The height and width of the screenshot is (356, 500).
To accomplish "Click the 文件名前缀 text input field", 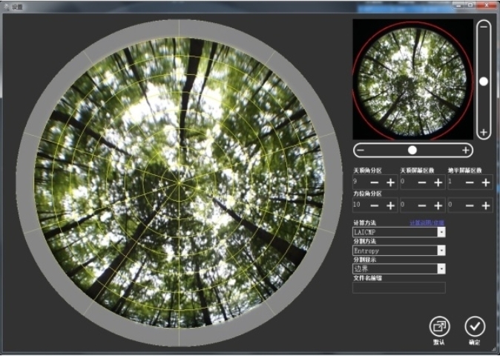I will [398, 288].
